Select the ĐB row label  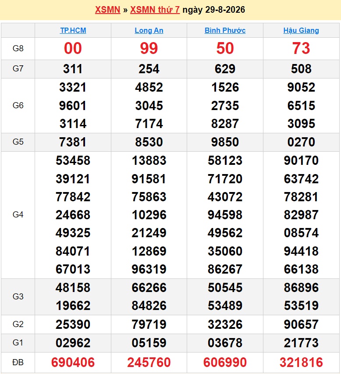pyautogui.click(x=18, y=362)
